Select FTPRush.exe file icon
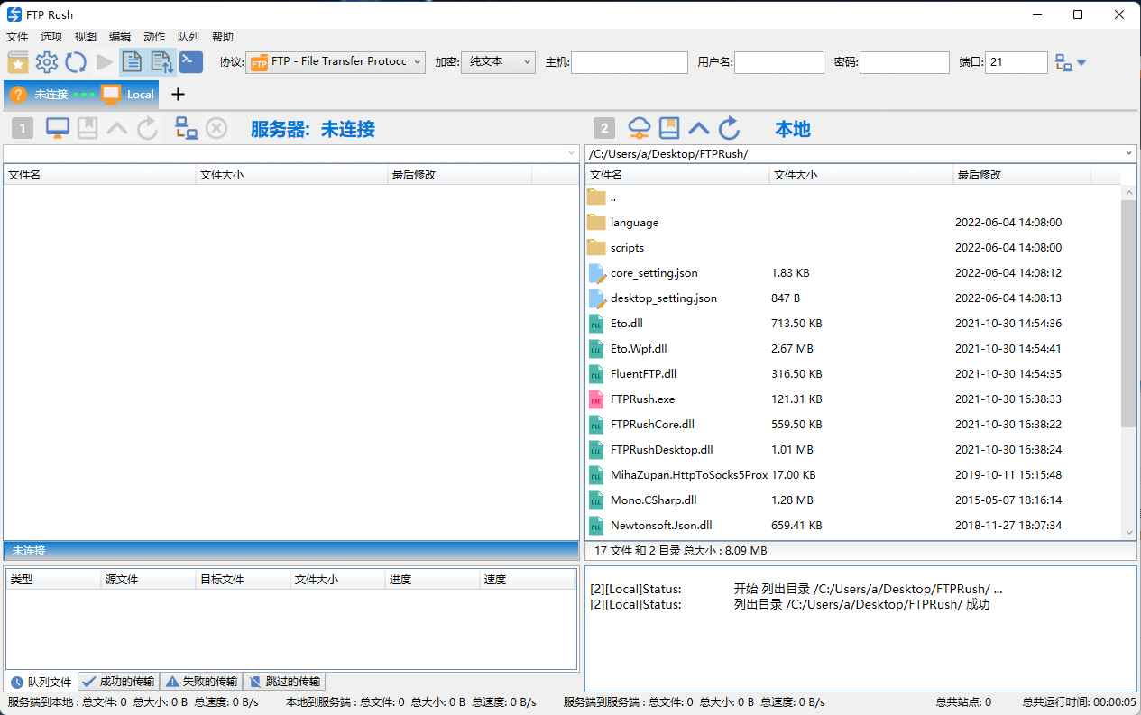Viewport: 1141px width, 715px height. [x=595, y=399]
